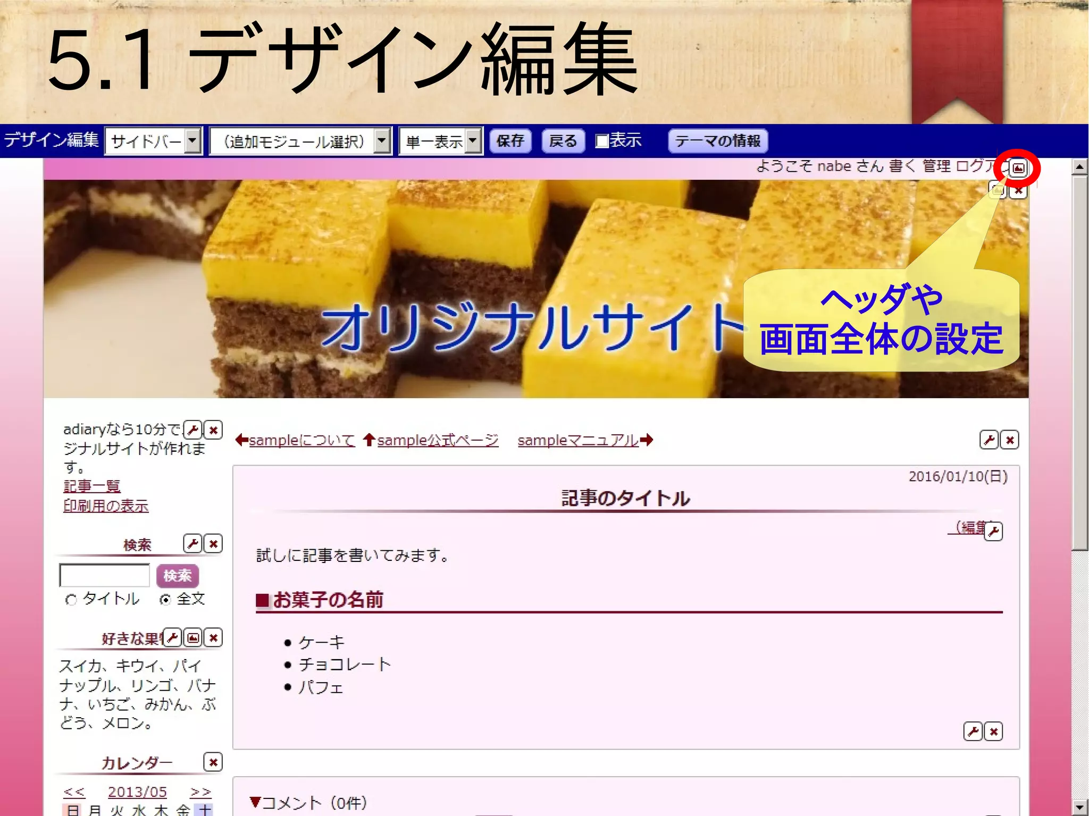Open settings wrench for adiary description module
Viewport: 1089px width, 816px height.
[x=192, y=430]
